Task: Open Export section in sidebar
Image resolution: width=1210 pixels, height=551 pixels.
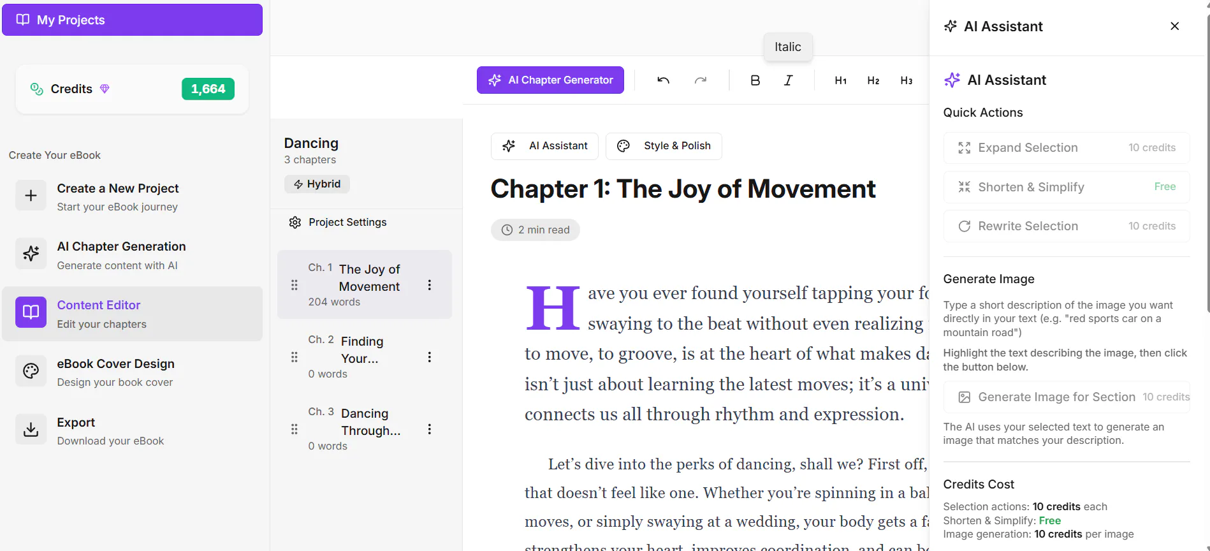Action: [132, 431]
